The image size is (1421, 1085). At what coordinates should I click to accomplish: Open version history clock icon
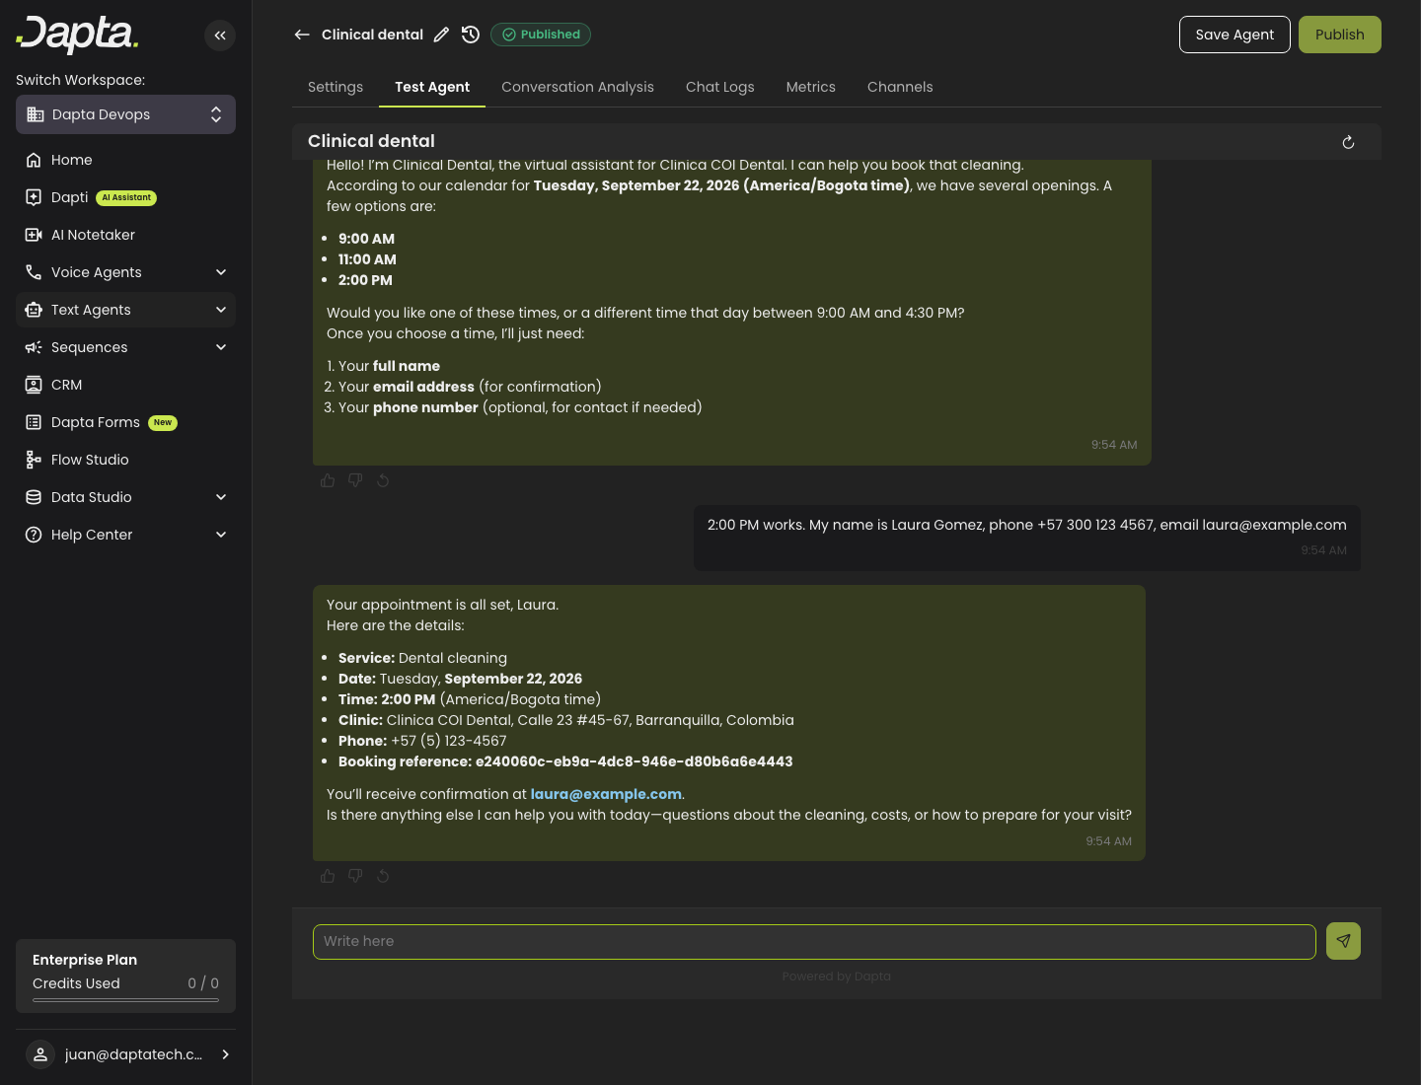coord(471,35)
